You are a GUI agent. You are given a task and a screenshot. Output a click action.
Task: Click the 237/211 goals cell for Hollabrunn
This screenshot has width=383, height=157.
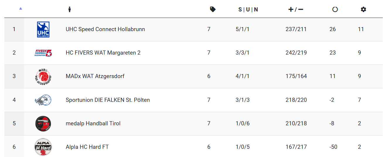296,29
